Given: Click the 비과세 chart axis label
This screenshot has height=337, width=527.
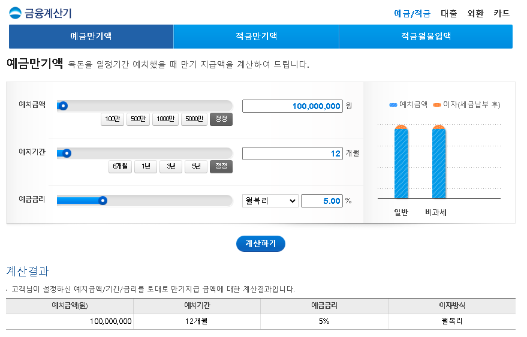Looking at the screenshot, I should pyautogui.click(x=436, y=212).
